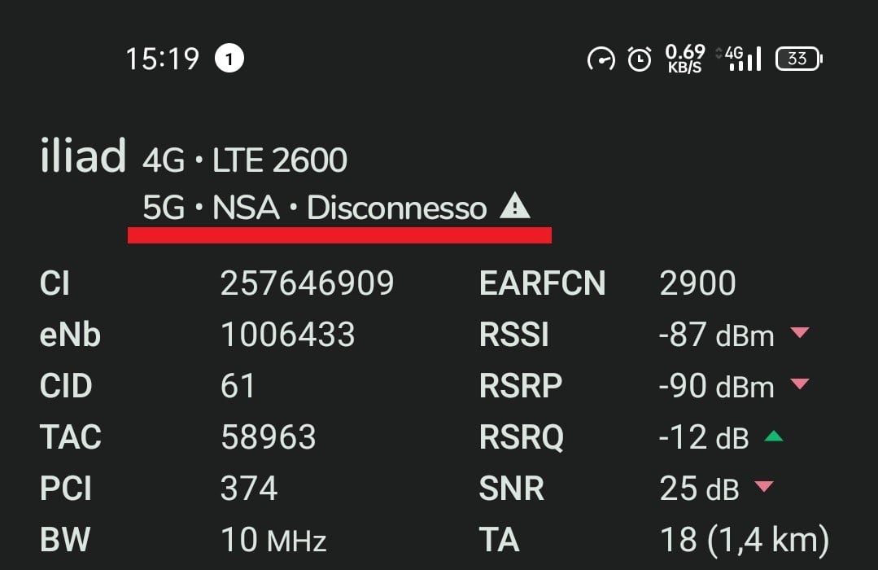Tap the red down arrow beside RSSI
The width and height of the screenshot is (878, 570).
tap(800, 332)
